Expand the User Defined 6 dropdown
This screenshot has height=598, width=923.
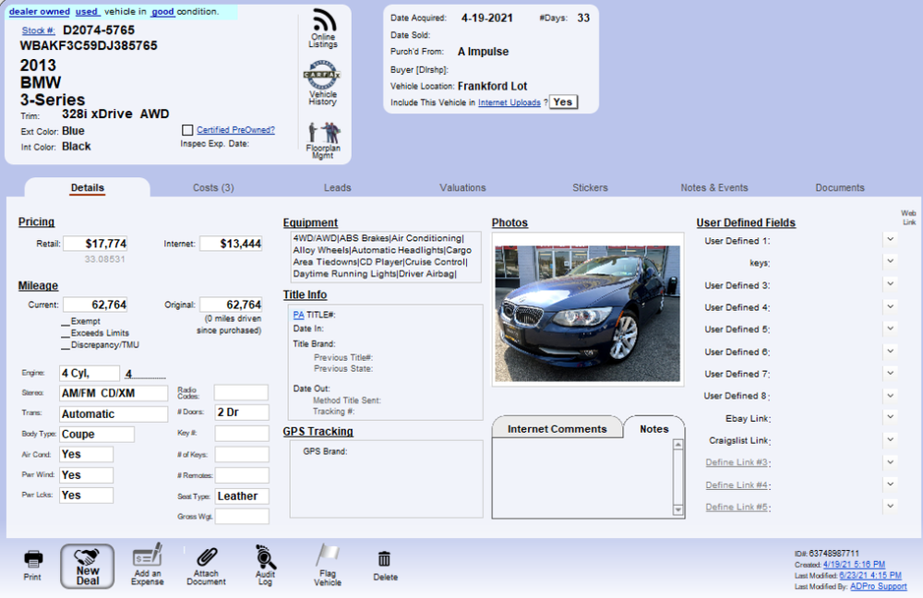tap(891, 350)
